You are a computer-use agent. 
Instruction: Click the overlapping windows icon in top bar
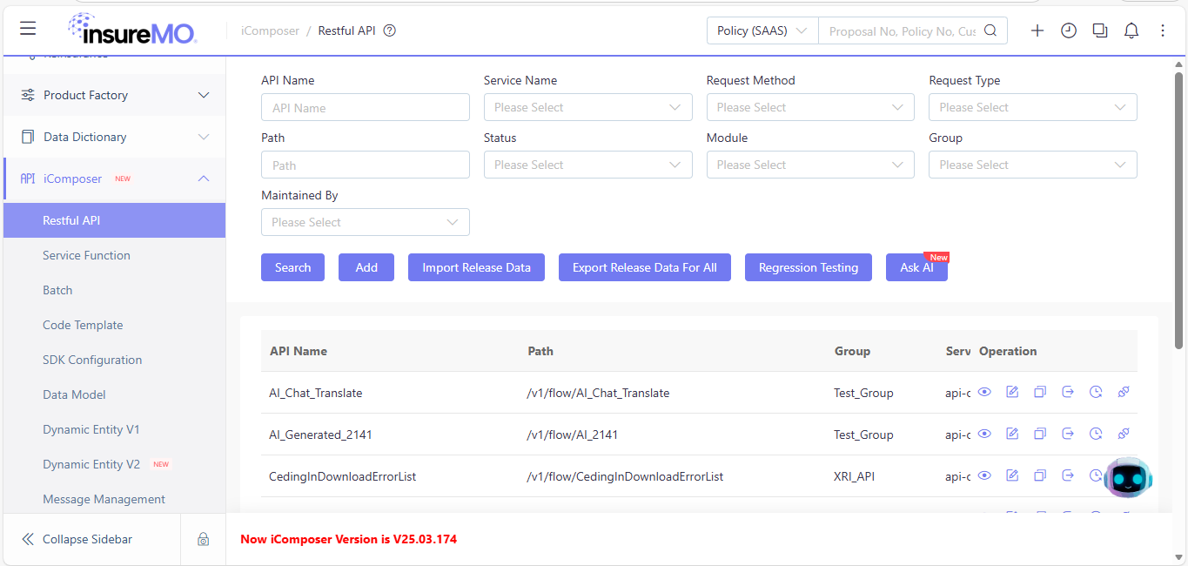tap(1100, 30)
